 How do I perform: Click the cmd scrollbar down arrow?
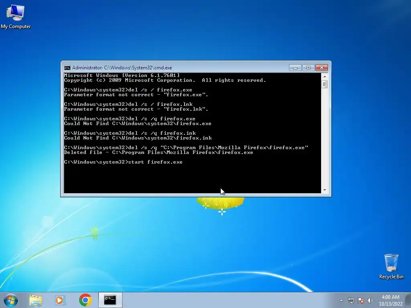coord(324,190)
